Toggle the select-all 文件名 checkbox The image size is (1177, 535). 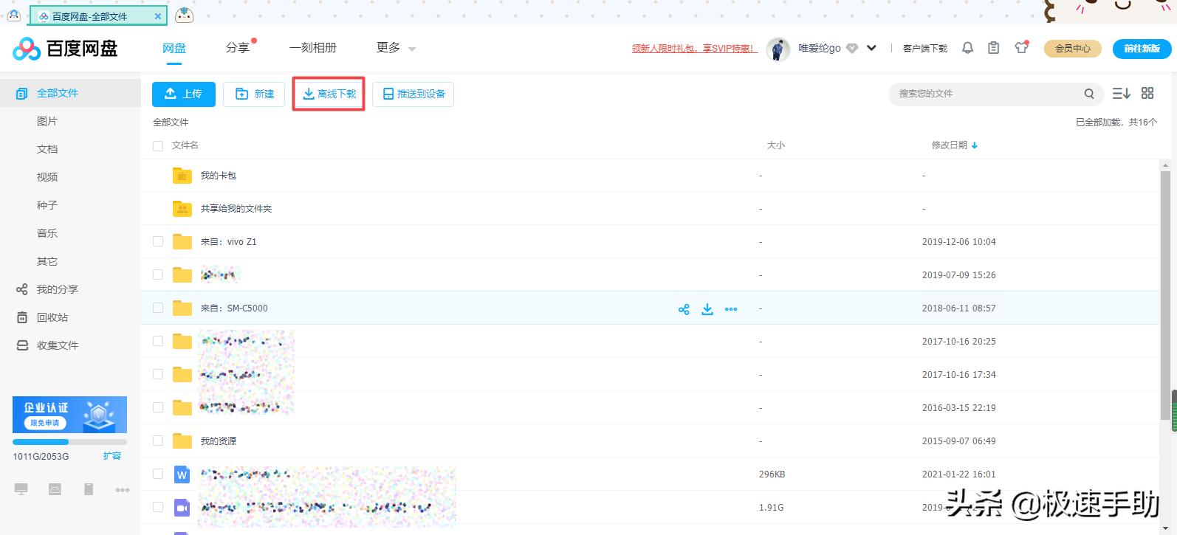click(x=158, y=146)
